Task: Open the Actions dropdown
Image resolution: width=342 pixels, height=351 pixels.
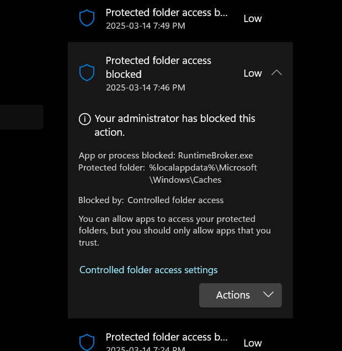Action: pyautogui.click(x=240, y=295)
